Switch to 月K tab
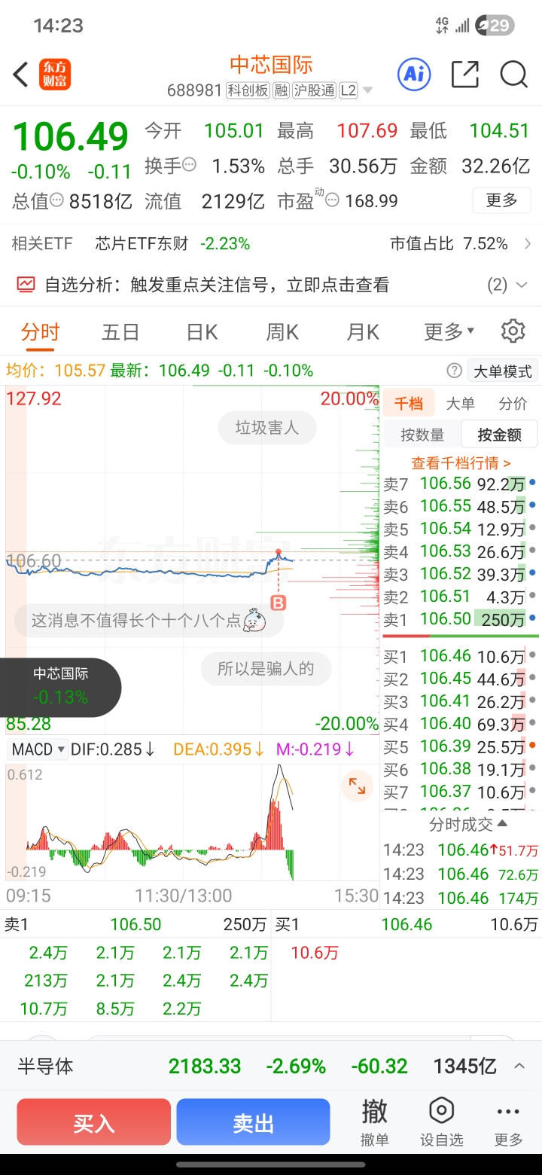The width and height of the screenshot is (542, 1175). click(363, 331)
